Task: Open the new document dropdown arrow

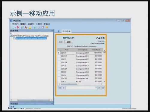Action: click(16, 27)
